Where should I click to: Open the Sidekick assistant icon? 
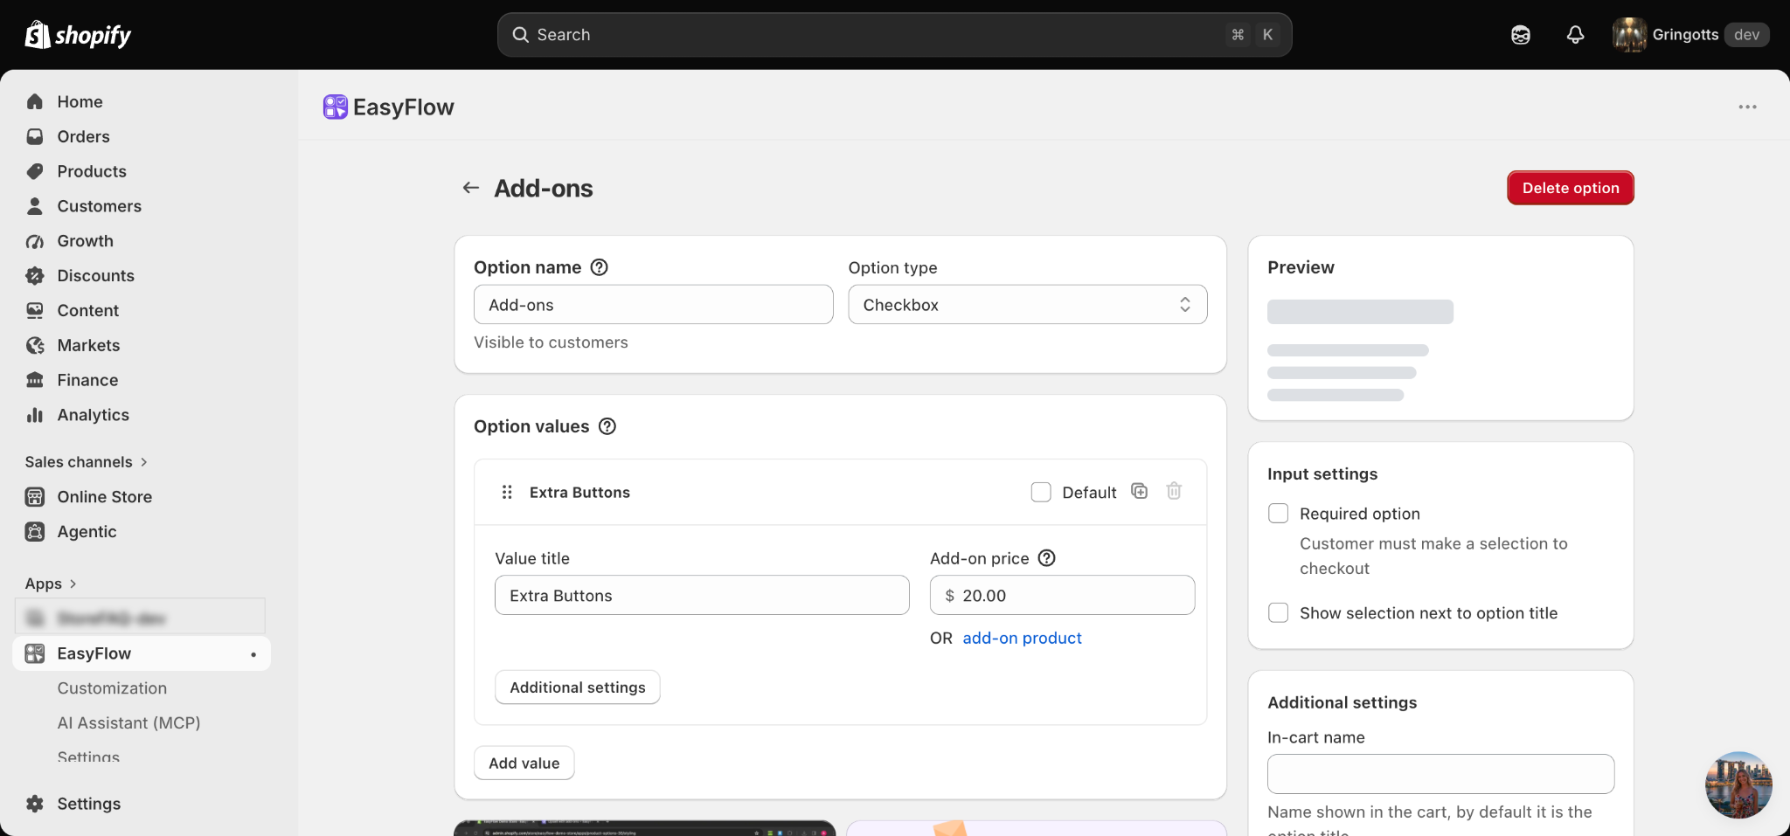[1521, 35]
